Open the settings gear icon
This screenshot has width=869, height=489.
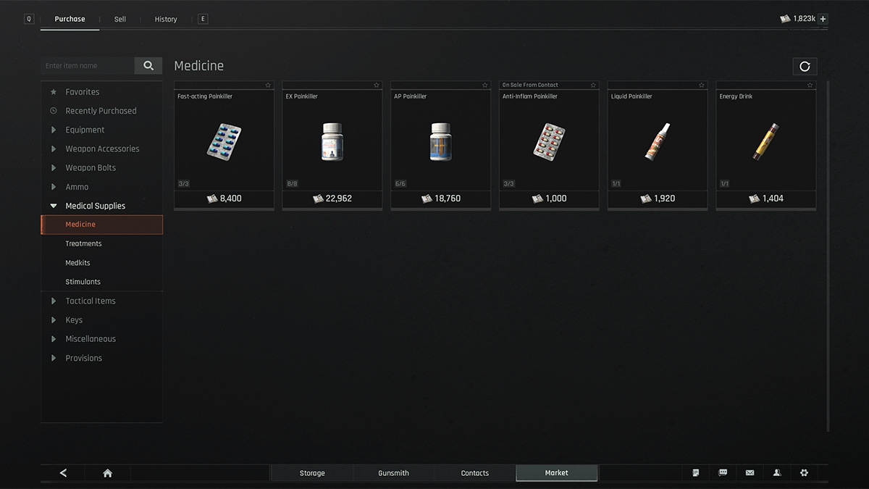(804, 473)
